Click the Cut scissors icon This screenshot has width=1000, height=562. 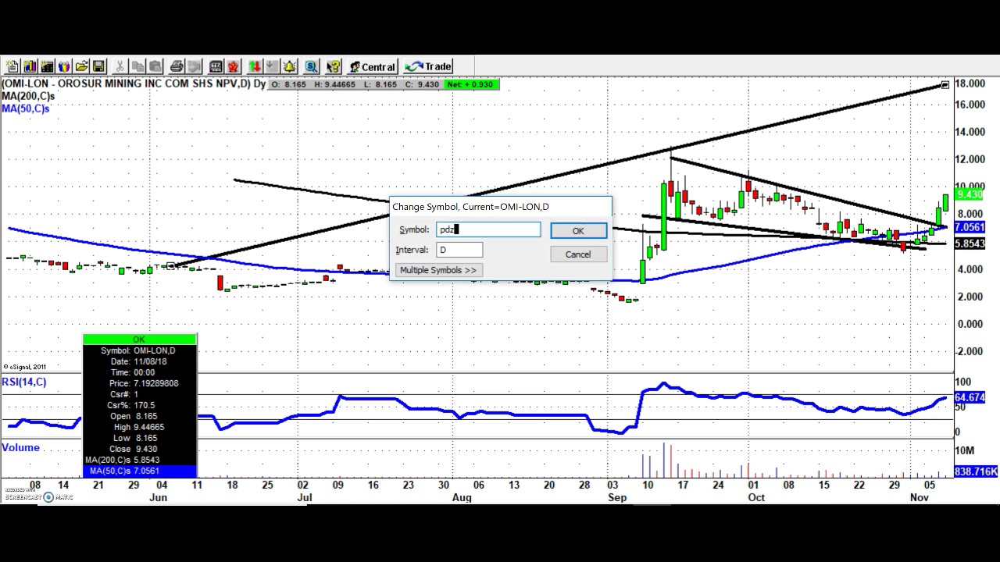pyautogui.click(x=120, y=66)
